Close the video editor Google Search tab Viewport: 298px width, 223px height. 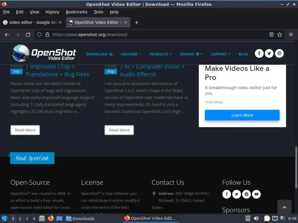coord(60,22)
